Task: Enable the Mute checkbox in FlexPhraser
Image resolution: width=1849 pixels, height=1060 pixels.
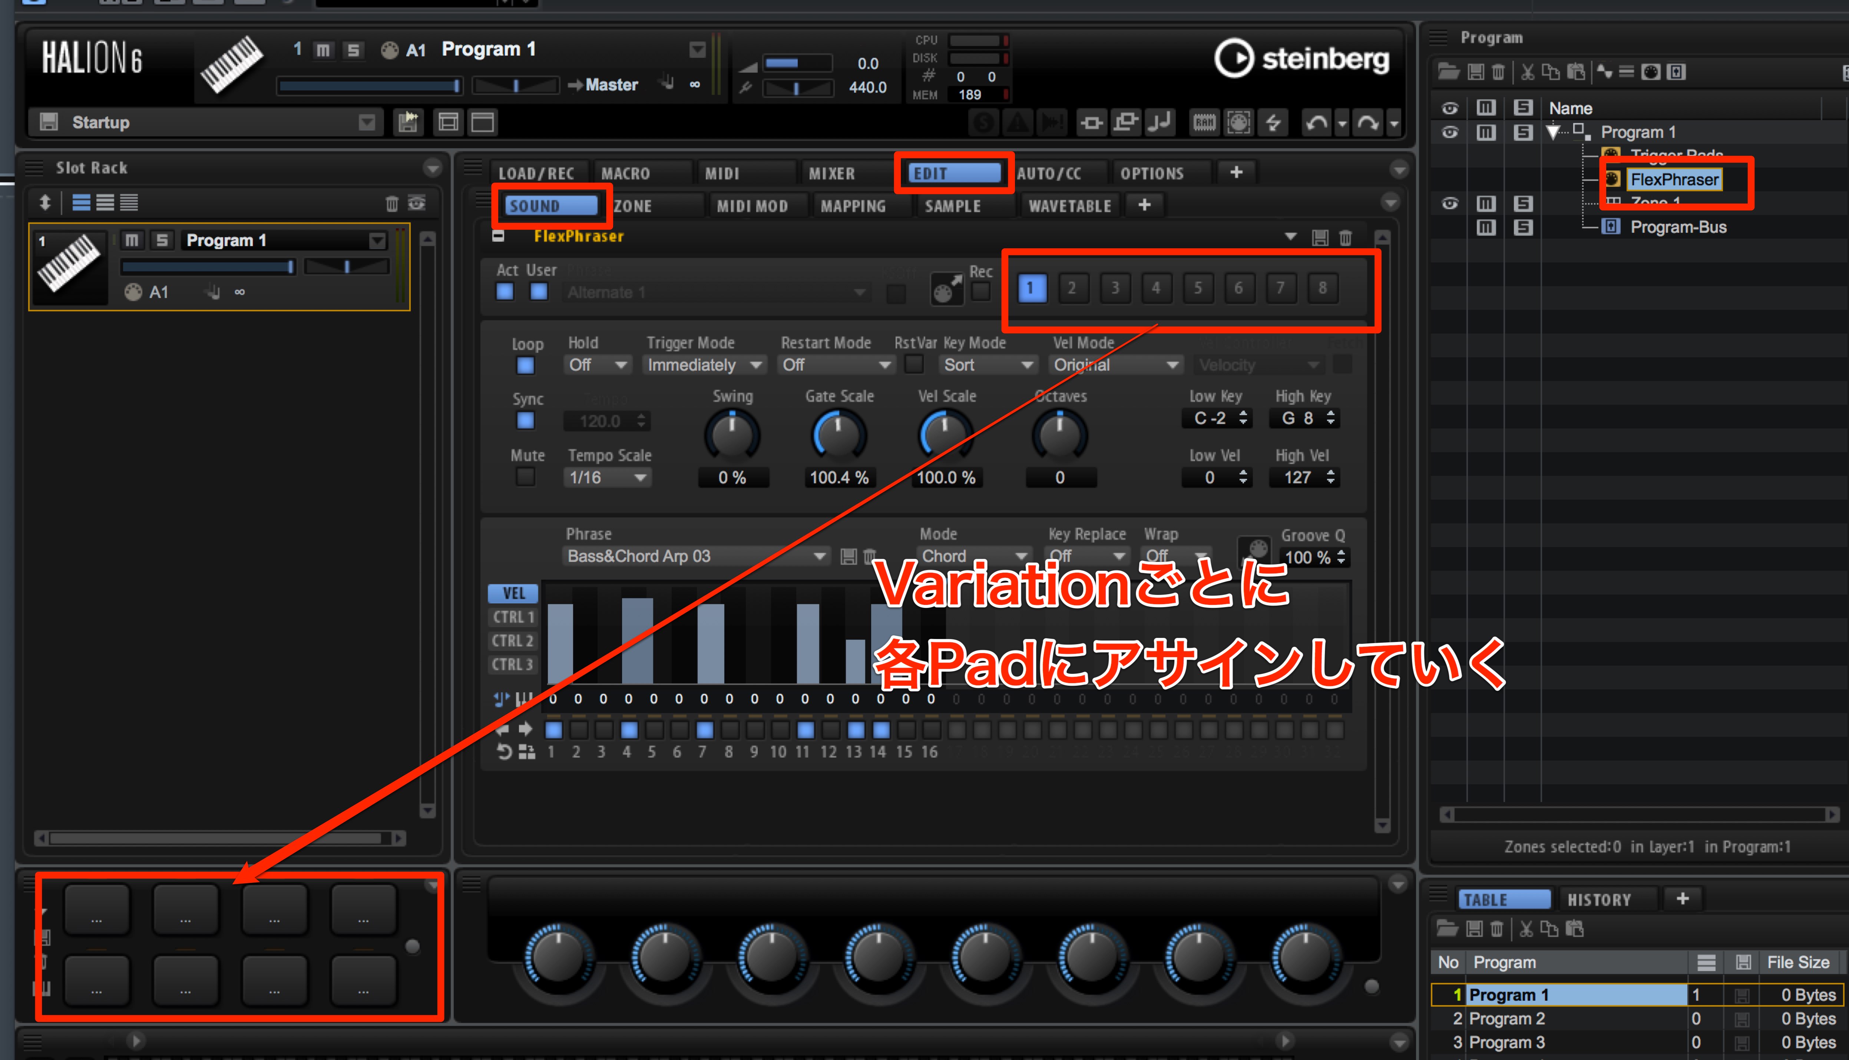Action: pos(525,478)
